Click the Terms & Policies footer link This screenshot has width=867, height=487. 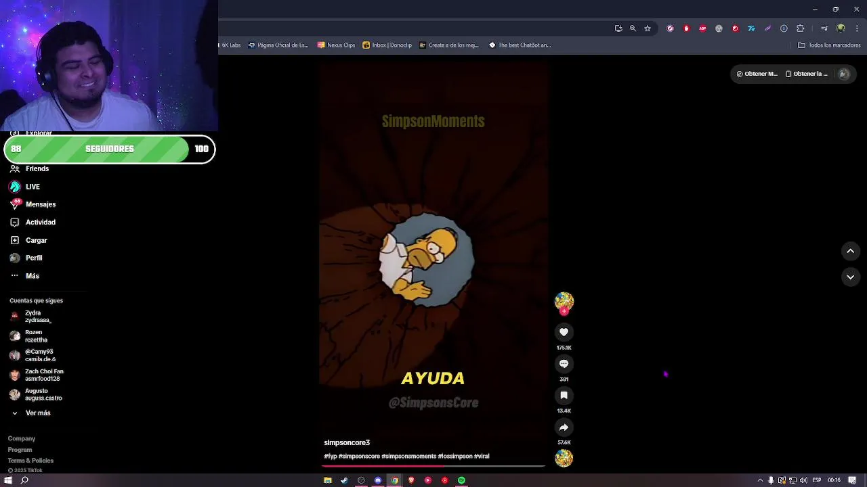point(30,461)
